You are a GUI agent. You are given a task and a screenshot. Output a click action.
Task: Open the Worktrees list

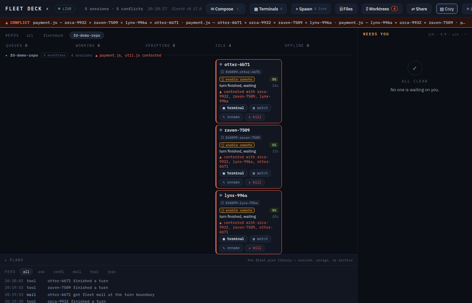pyautogui.click(x=382, y=9)
